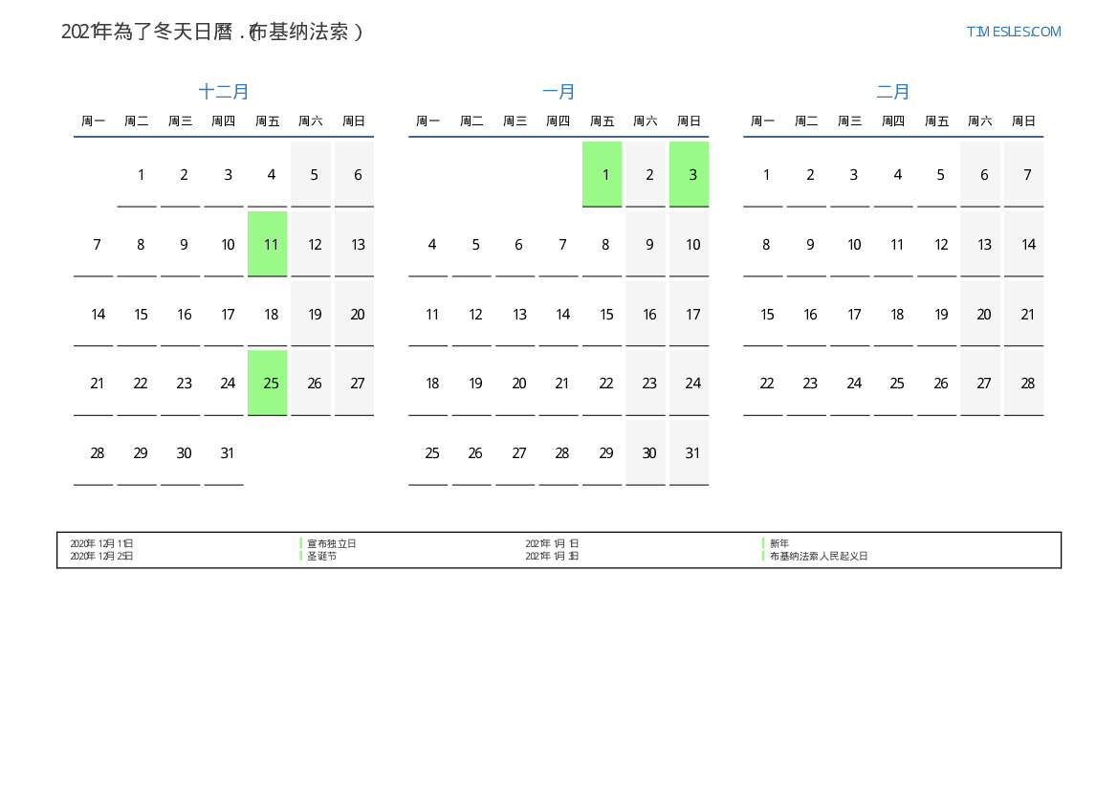Select the 一月 month heading

tap(559, 92)
